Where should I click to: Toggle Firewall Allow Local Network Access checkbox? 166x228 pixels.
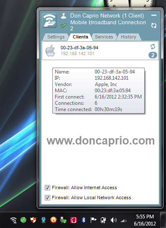[x=47, y=198]
